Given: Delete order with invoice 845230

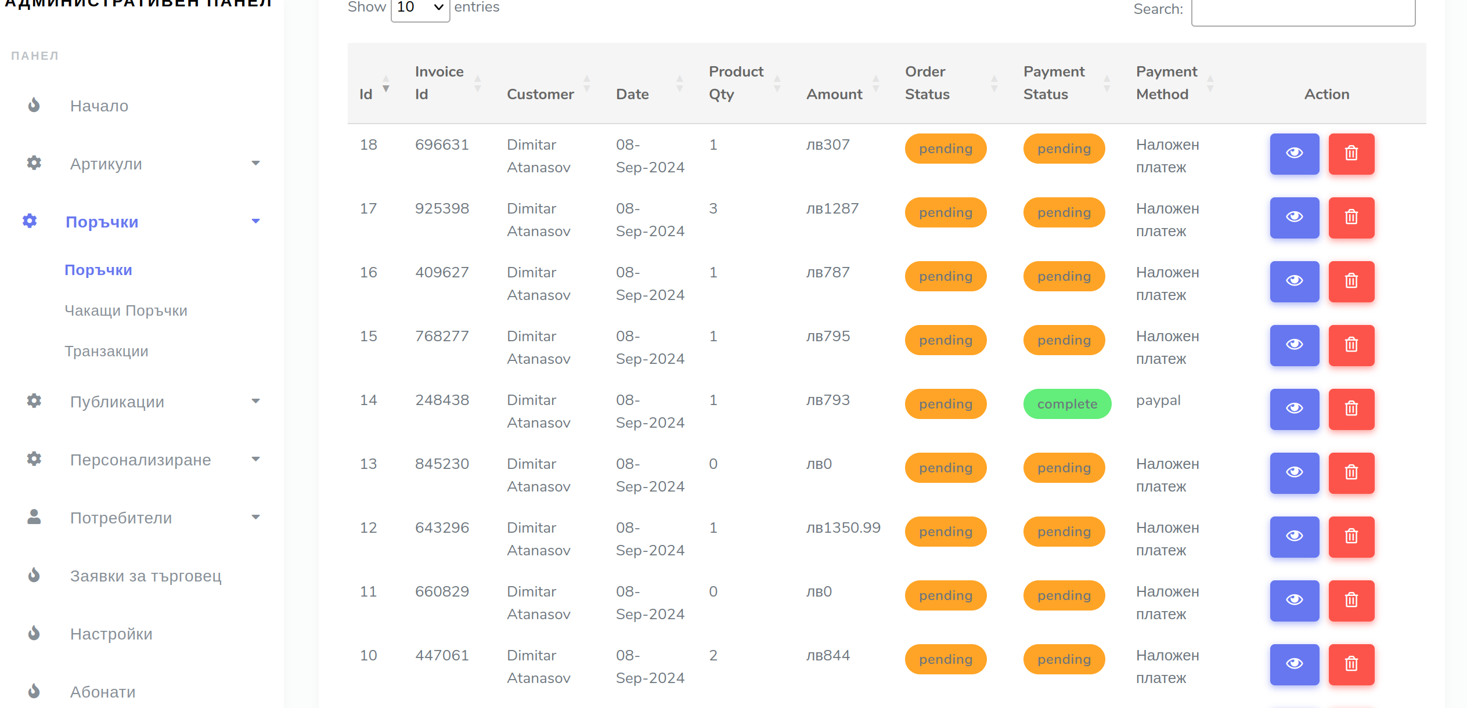Looking at the screenshot, I should click(1351, 473).
